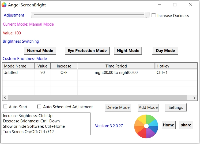Click the Ctrl+1 hotkey cell
Image resolution: width=200 pixels, height=144 pixels.
point(176,73)
